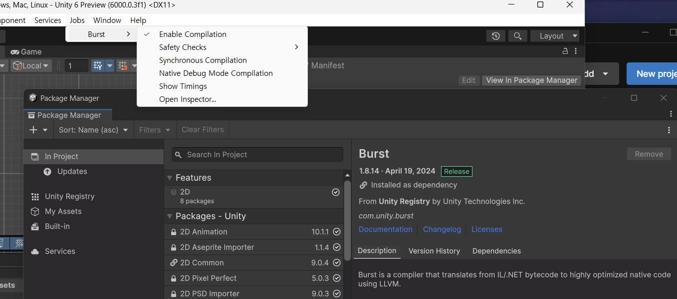Screen dimensions: 677x299
Task: Open the Burst Licenses link
Action: click(x=487, y=230)
